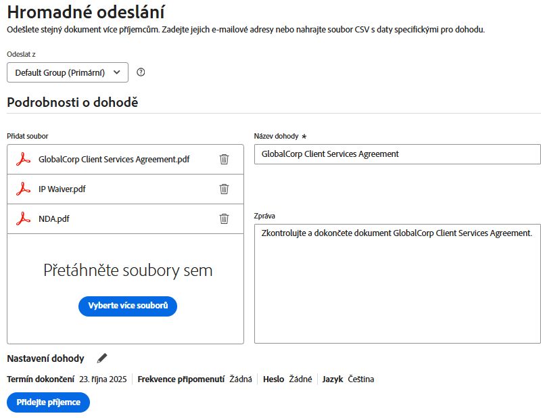Click the Frekvence připomenutí setting value
This screenshot has height=418, width=541.
241,379
